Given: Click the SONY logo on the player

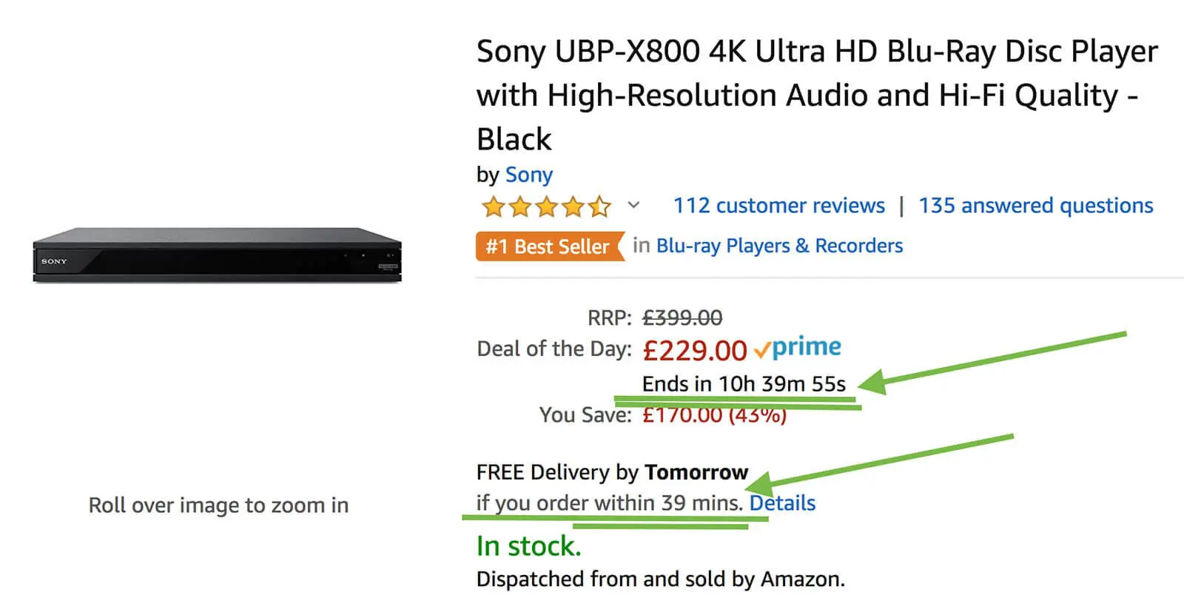Looking at the screenshot, I should pos(54,261).
